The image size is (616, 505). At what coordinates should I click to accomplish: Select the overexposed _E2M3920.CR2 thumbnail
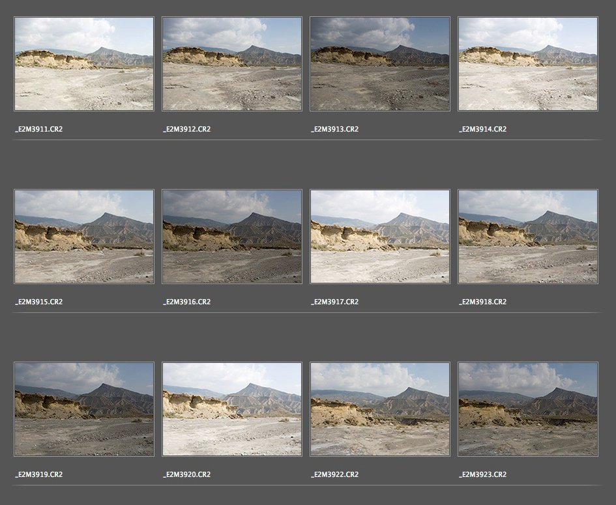coord(232,409)
